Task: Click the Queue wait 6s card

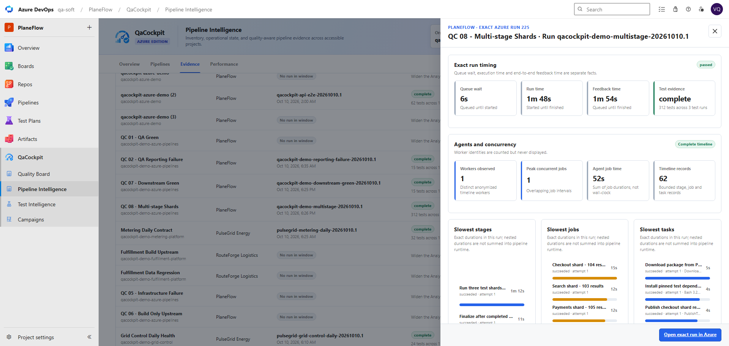Action: pyautogui.click(x=485, y=98)
